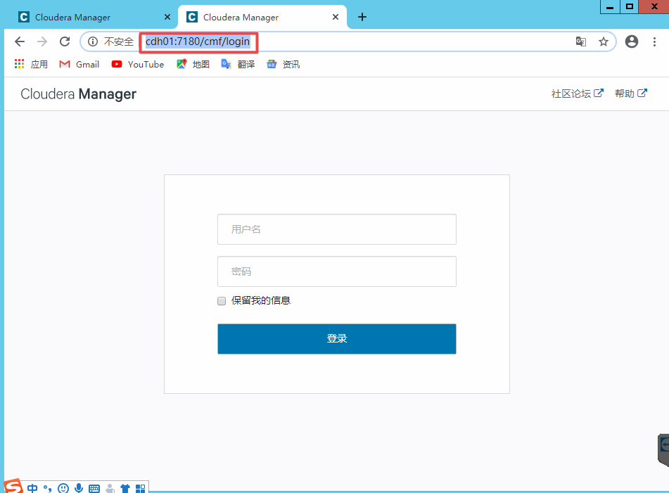Bookmark this page with the star icon
Image resolution: width=669 pixels, height=493 pixels.
[604, 41]
